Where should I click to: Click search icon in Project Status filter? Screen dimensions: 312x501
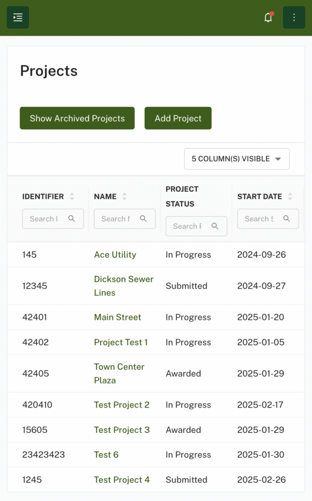pos(215,226)
